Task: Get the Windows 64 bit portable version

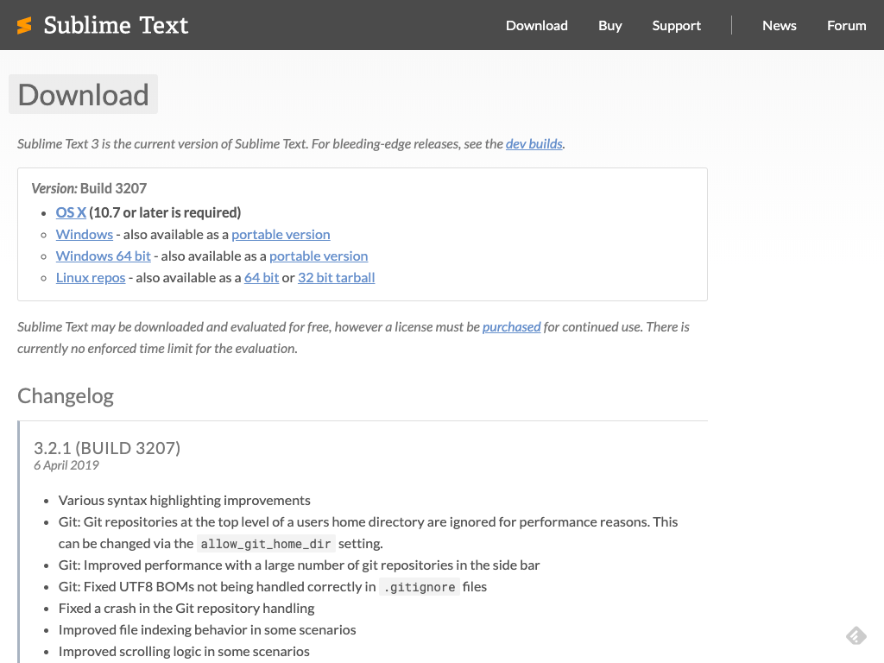Action: point(319,256)
